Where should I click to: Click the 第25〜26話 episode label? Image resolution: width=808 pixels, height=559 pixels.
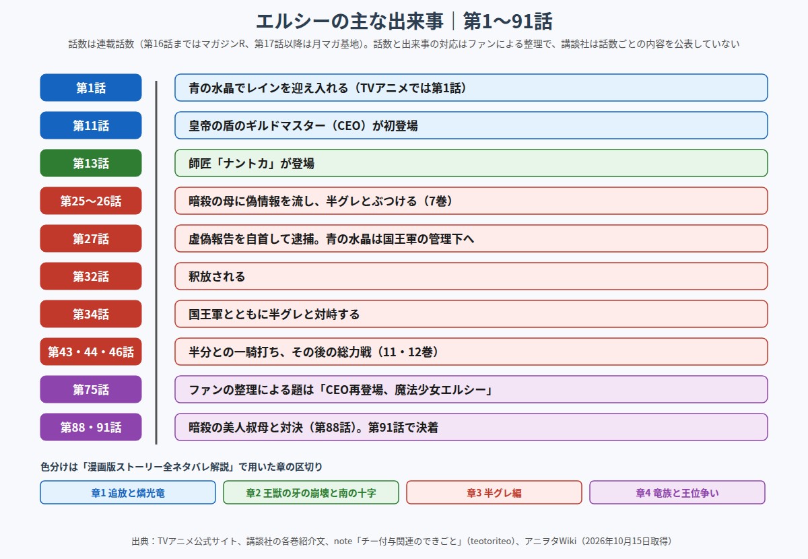91,201
